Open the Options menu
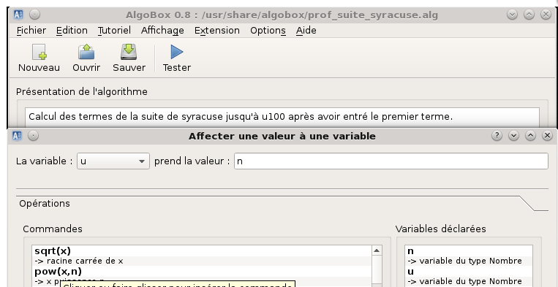This screenshot has height=287, width=558. (268, 31)
